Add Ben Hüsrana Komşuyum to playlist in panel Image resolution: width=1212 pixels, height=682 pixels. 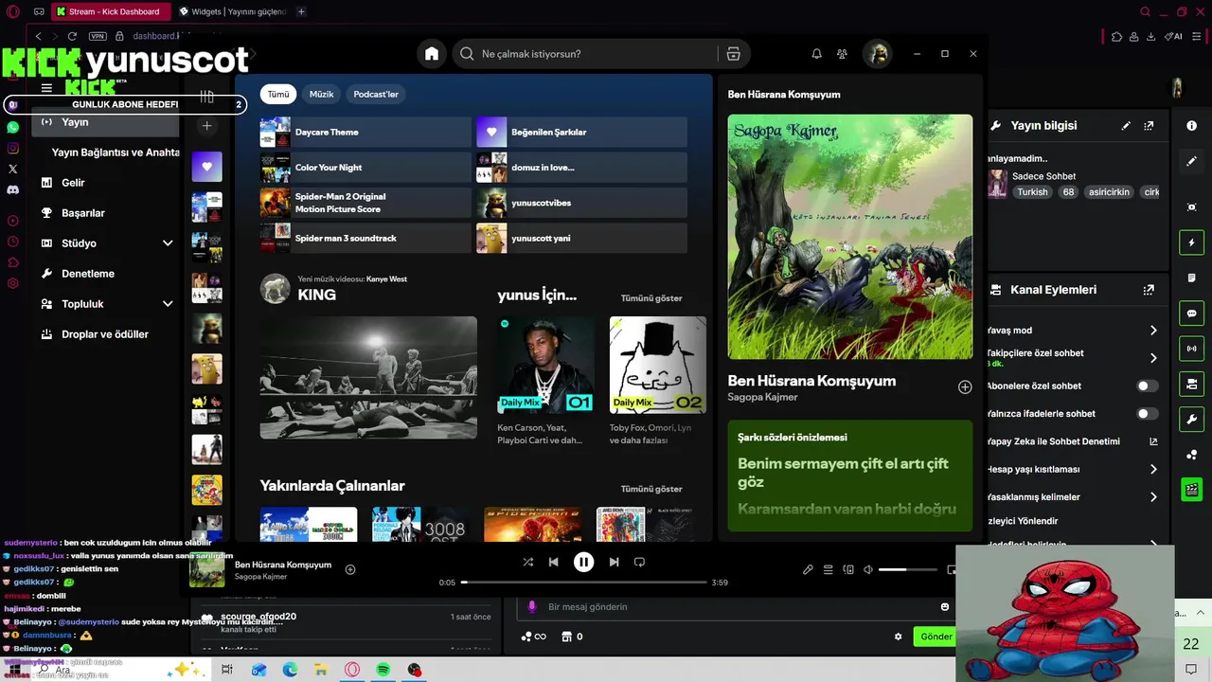(x=965, y=386)
